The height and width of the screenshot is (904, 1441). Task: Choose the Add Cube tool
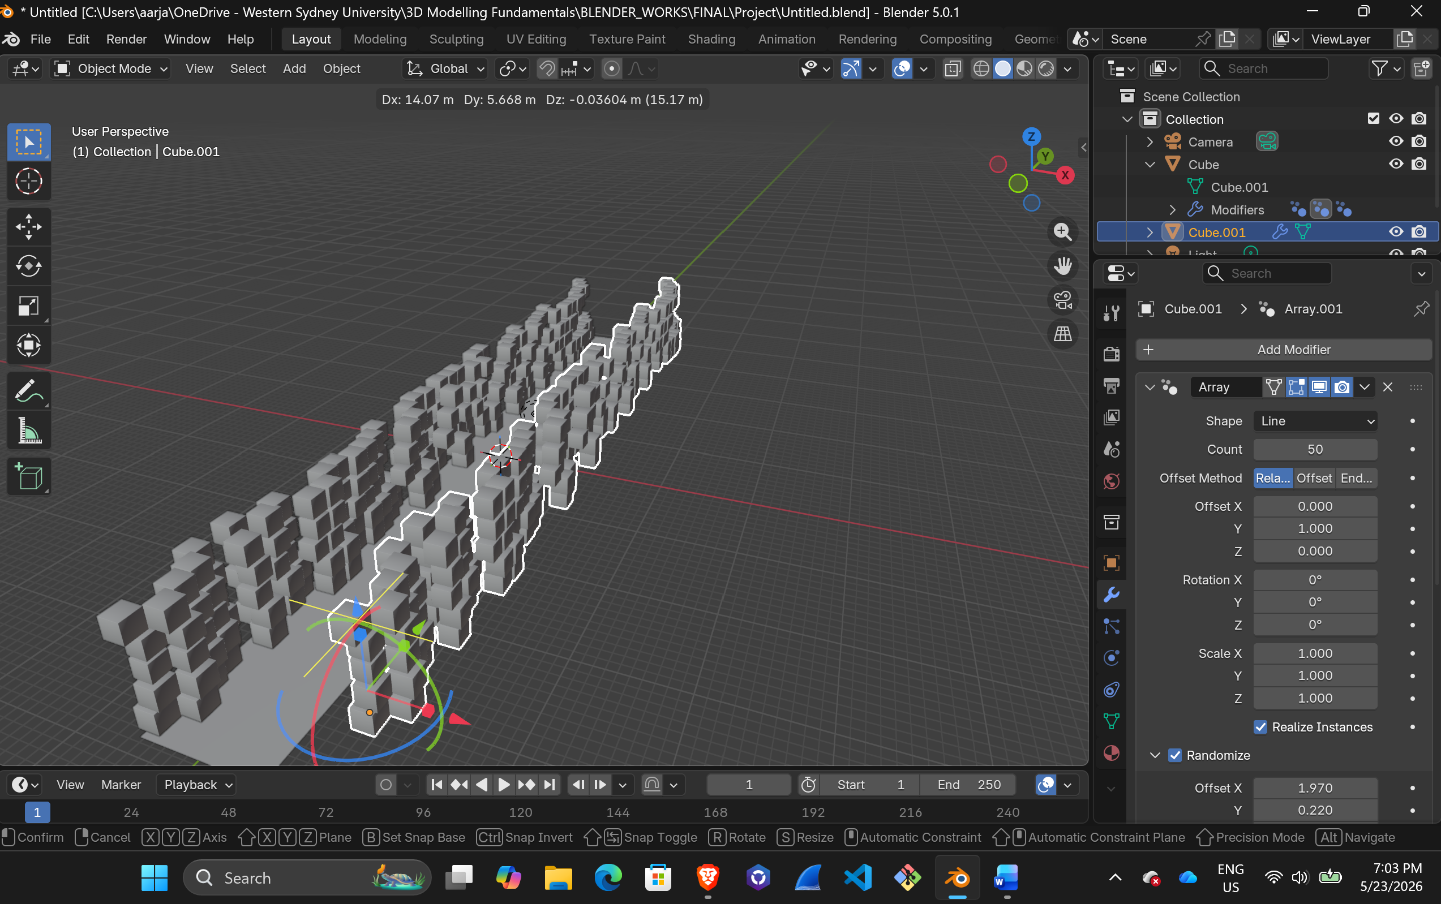(x=28, y=476)
